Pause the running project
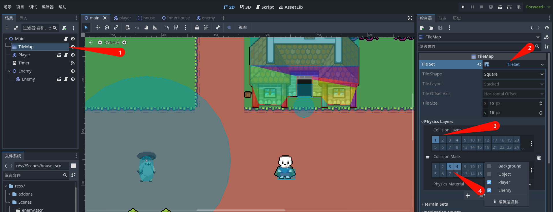This screenshot has width=553, height=212. (x=472, y=7)
